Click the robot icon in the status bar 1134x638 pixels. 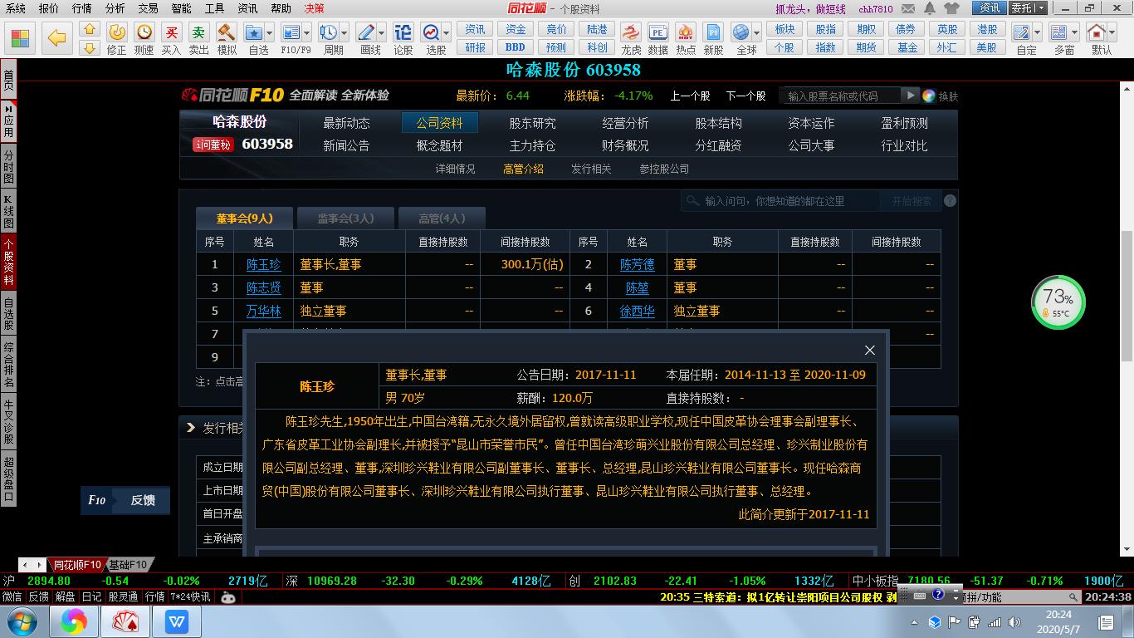(x=228, y=596)
